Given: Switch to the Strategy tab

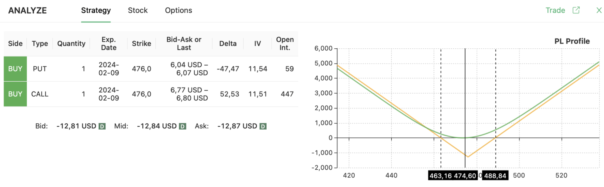Looking at the screenshot, I should [x=96, y=11].
